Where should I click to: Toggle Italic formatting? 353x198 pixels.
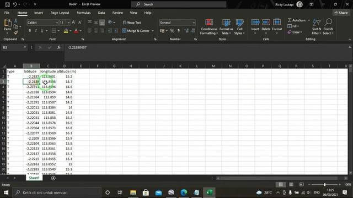[36, 31]
